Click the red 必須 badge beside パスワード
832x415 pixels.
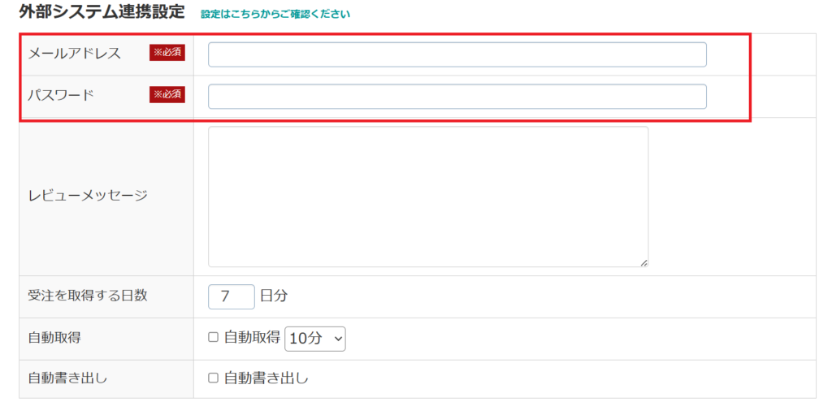[x=167, y=95]
